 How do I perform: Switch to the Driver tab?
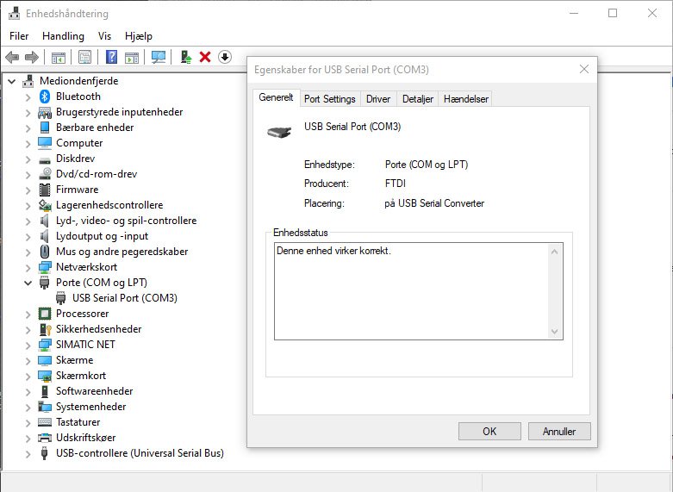(378, 99)
